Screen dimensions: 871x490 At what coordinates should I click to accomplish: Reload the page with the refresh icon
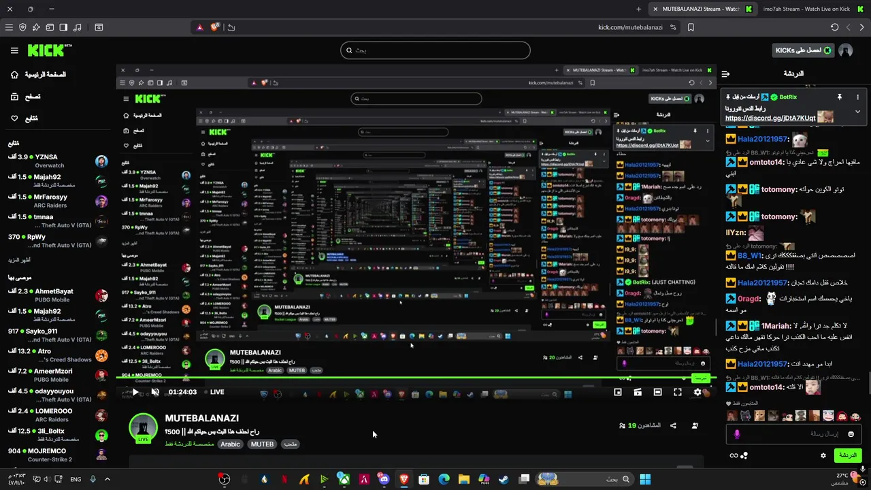pos(835,27)
